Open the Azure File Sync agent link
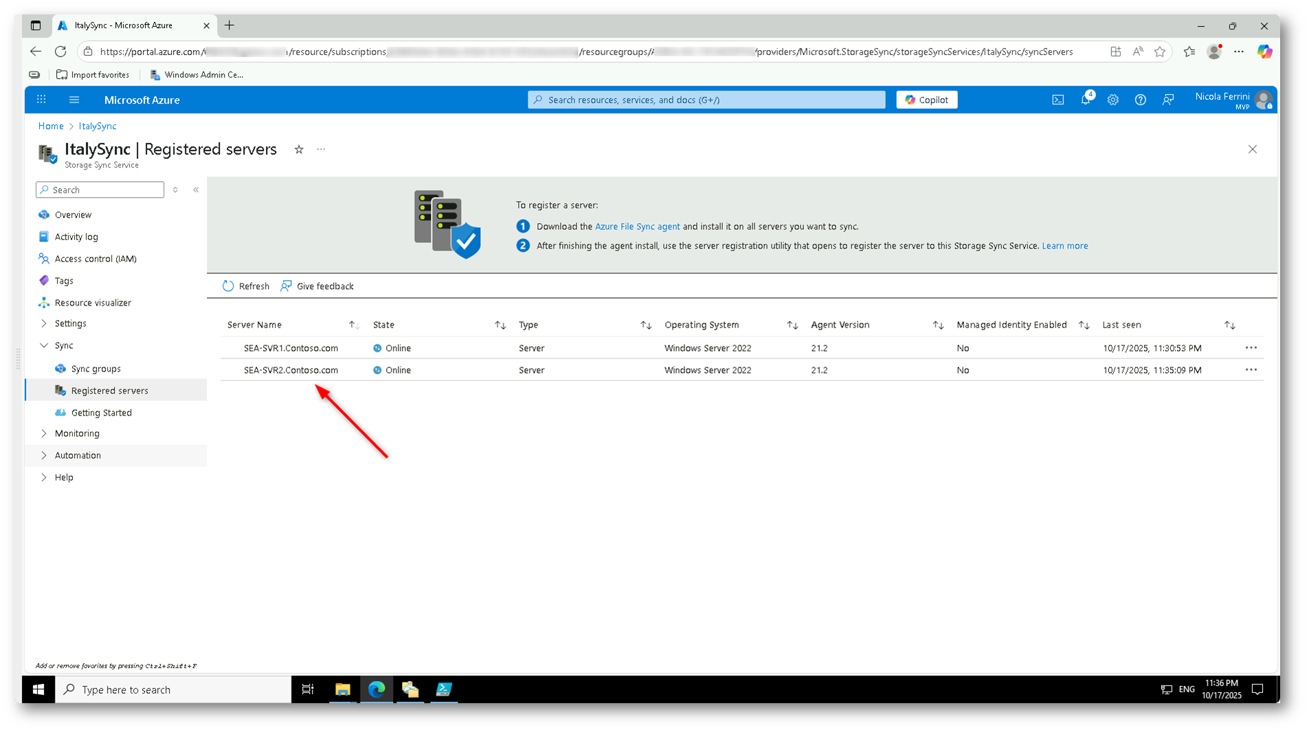This screenshot has width=1309, height=732. [637, 227]
